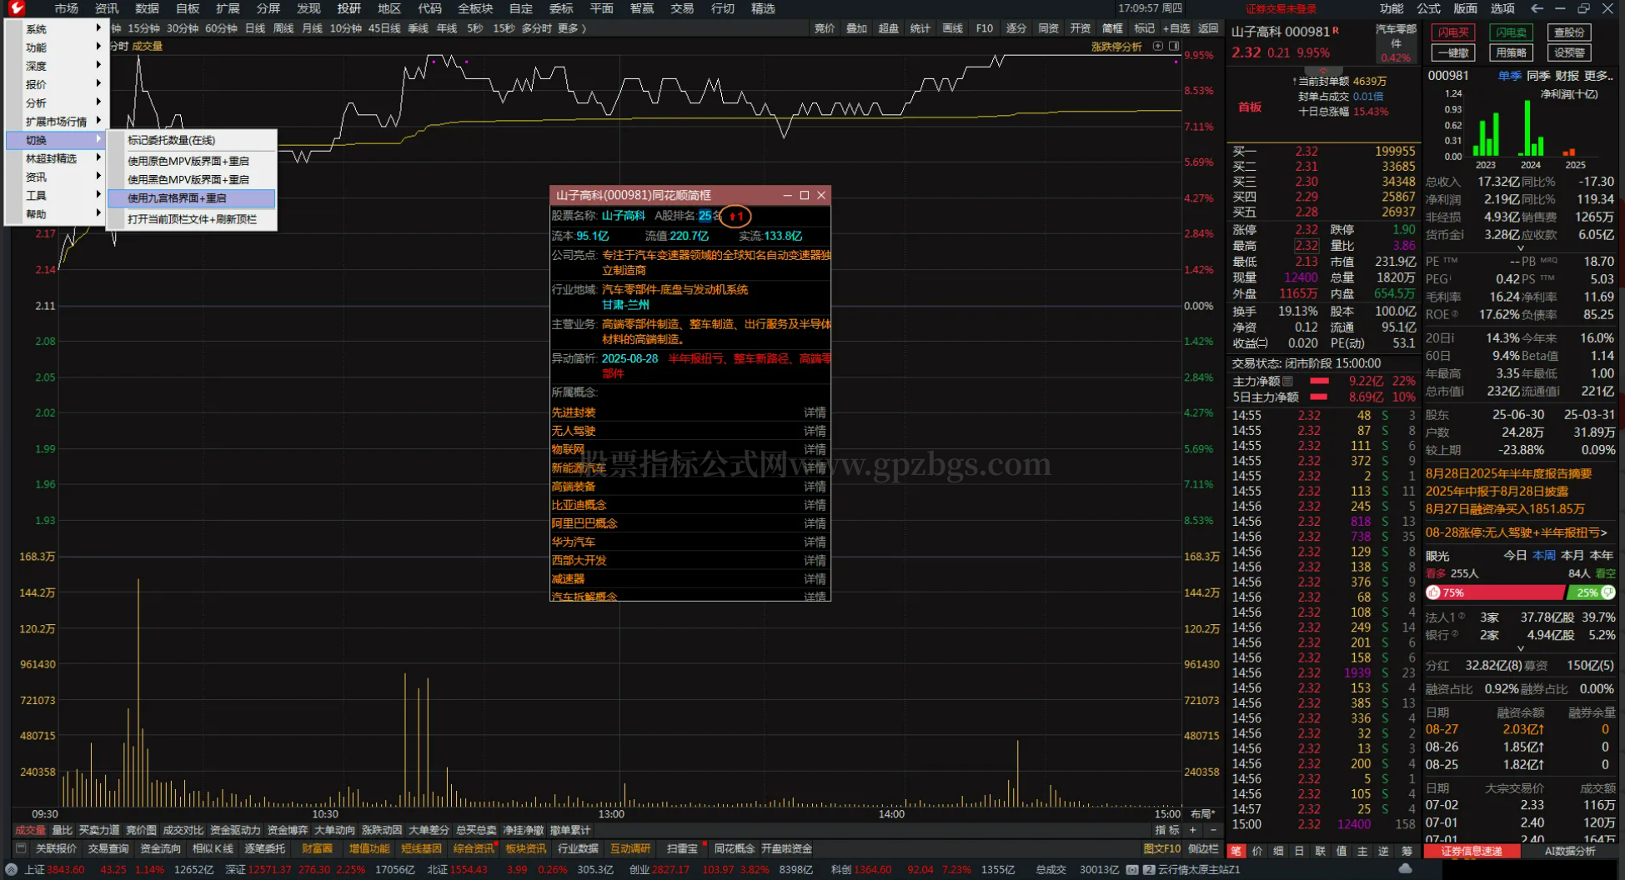Click the 汽车零部件 sector tile
1625x880 pixels.
pyautogui.click(x=1396, y=43)
